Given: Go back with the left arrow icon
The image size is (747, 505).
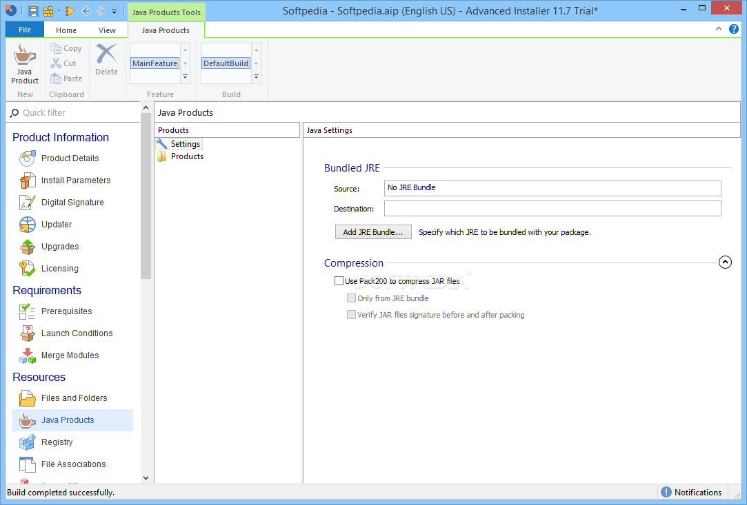Looking at the screenshot, I should point(86,11).
